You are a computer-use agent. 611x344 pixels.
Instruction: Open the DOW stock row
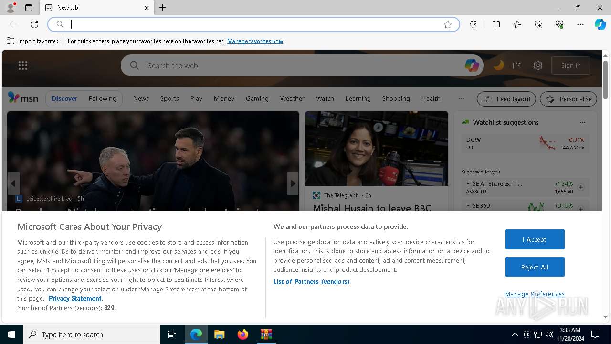525,143
